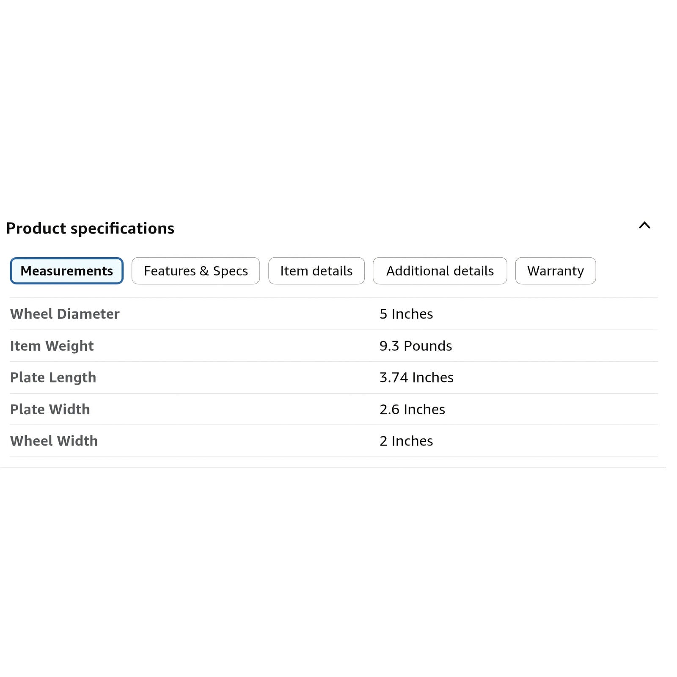
Task: Select the Measurements tab
Action: (66, 271)
